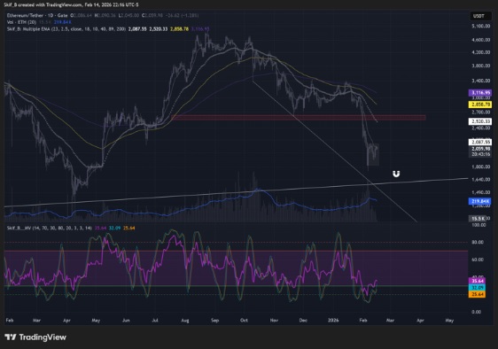Click the orange 25.64 oscillator value label
This screenshot has height=349, width=498.
(x=477, y=294)
